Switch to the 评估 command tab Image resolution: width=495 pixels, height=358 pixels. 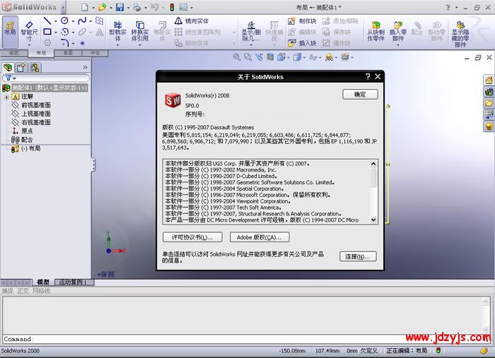coord(95,53)
